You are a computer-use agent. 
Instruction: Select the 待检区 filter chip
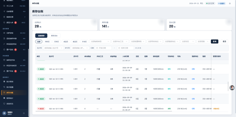tap(47, 41)
